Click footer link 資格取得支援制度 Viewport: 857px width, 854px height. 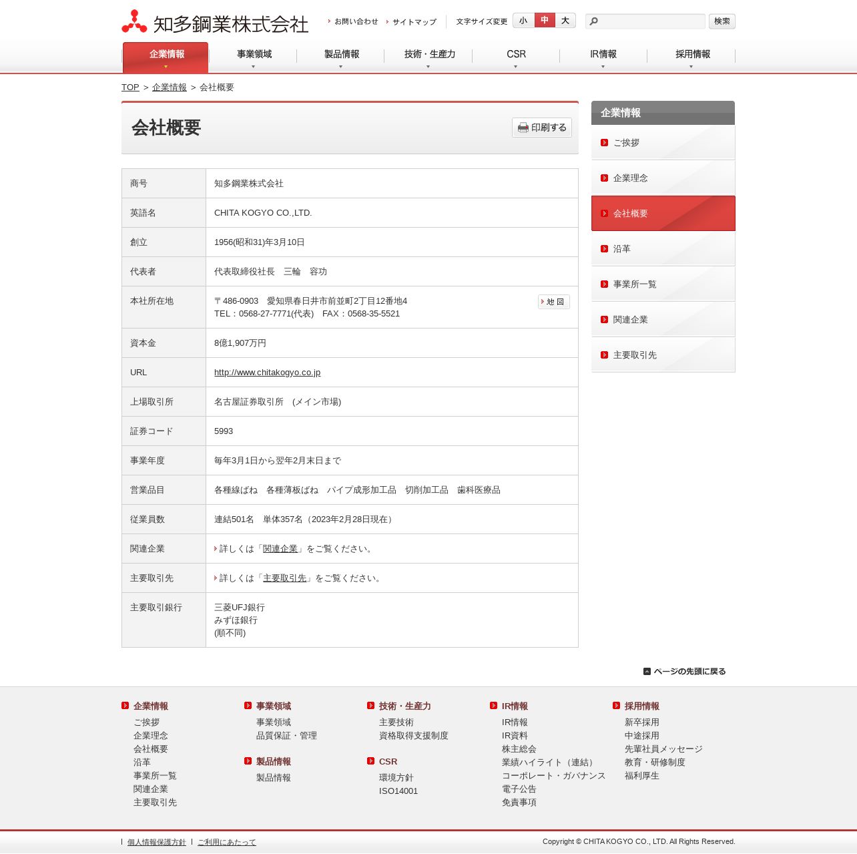(414, 736)
